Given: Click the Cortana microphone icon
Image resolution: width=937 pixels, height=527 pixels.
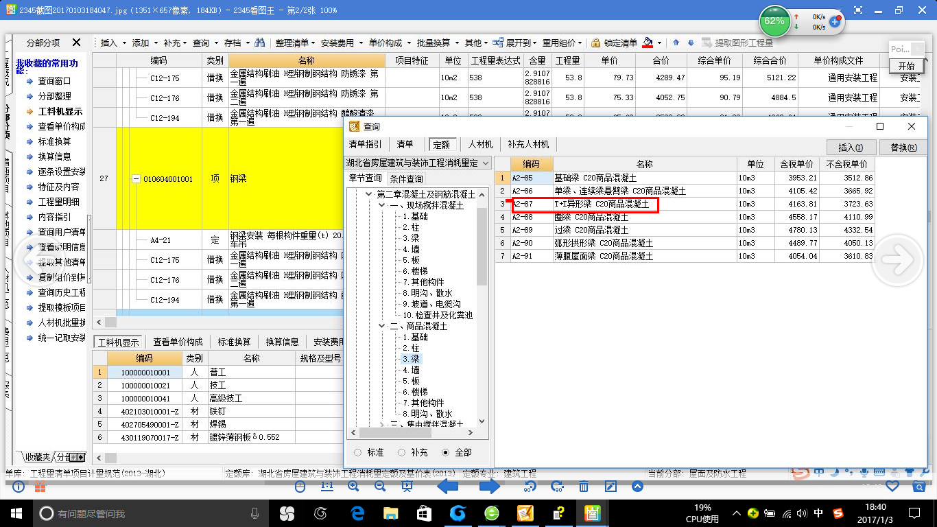Looking at the screenshot, I should point(255,513).
